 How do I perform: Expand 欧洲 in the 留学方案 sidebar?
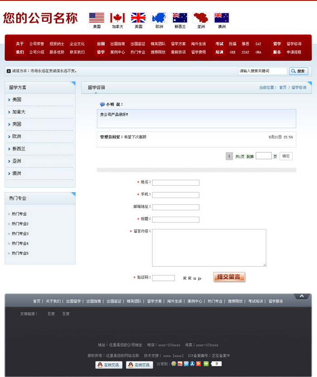(x=17, y=136)
